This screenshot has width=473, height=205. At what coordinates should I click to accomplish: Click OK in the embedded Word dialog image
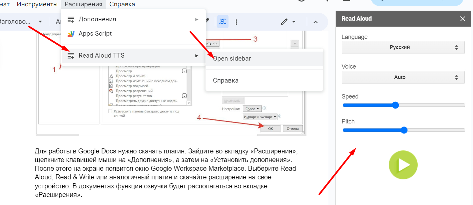pyautogui.click(x=270, y=129)
